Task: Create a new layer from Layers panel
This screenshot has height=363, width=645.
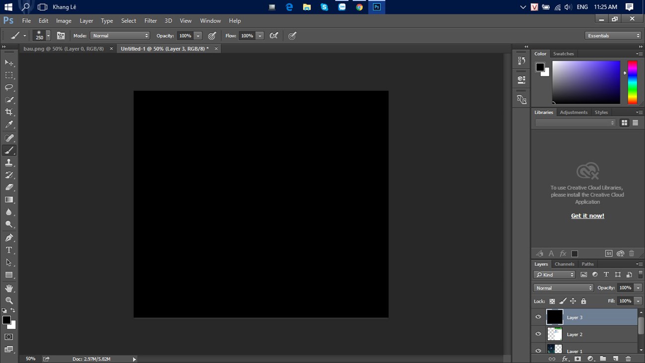Action: tap(615, 359)
